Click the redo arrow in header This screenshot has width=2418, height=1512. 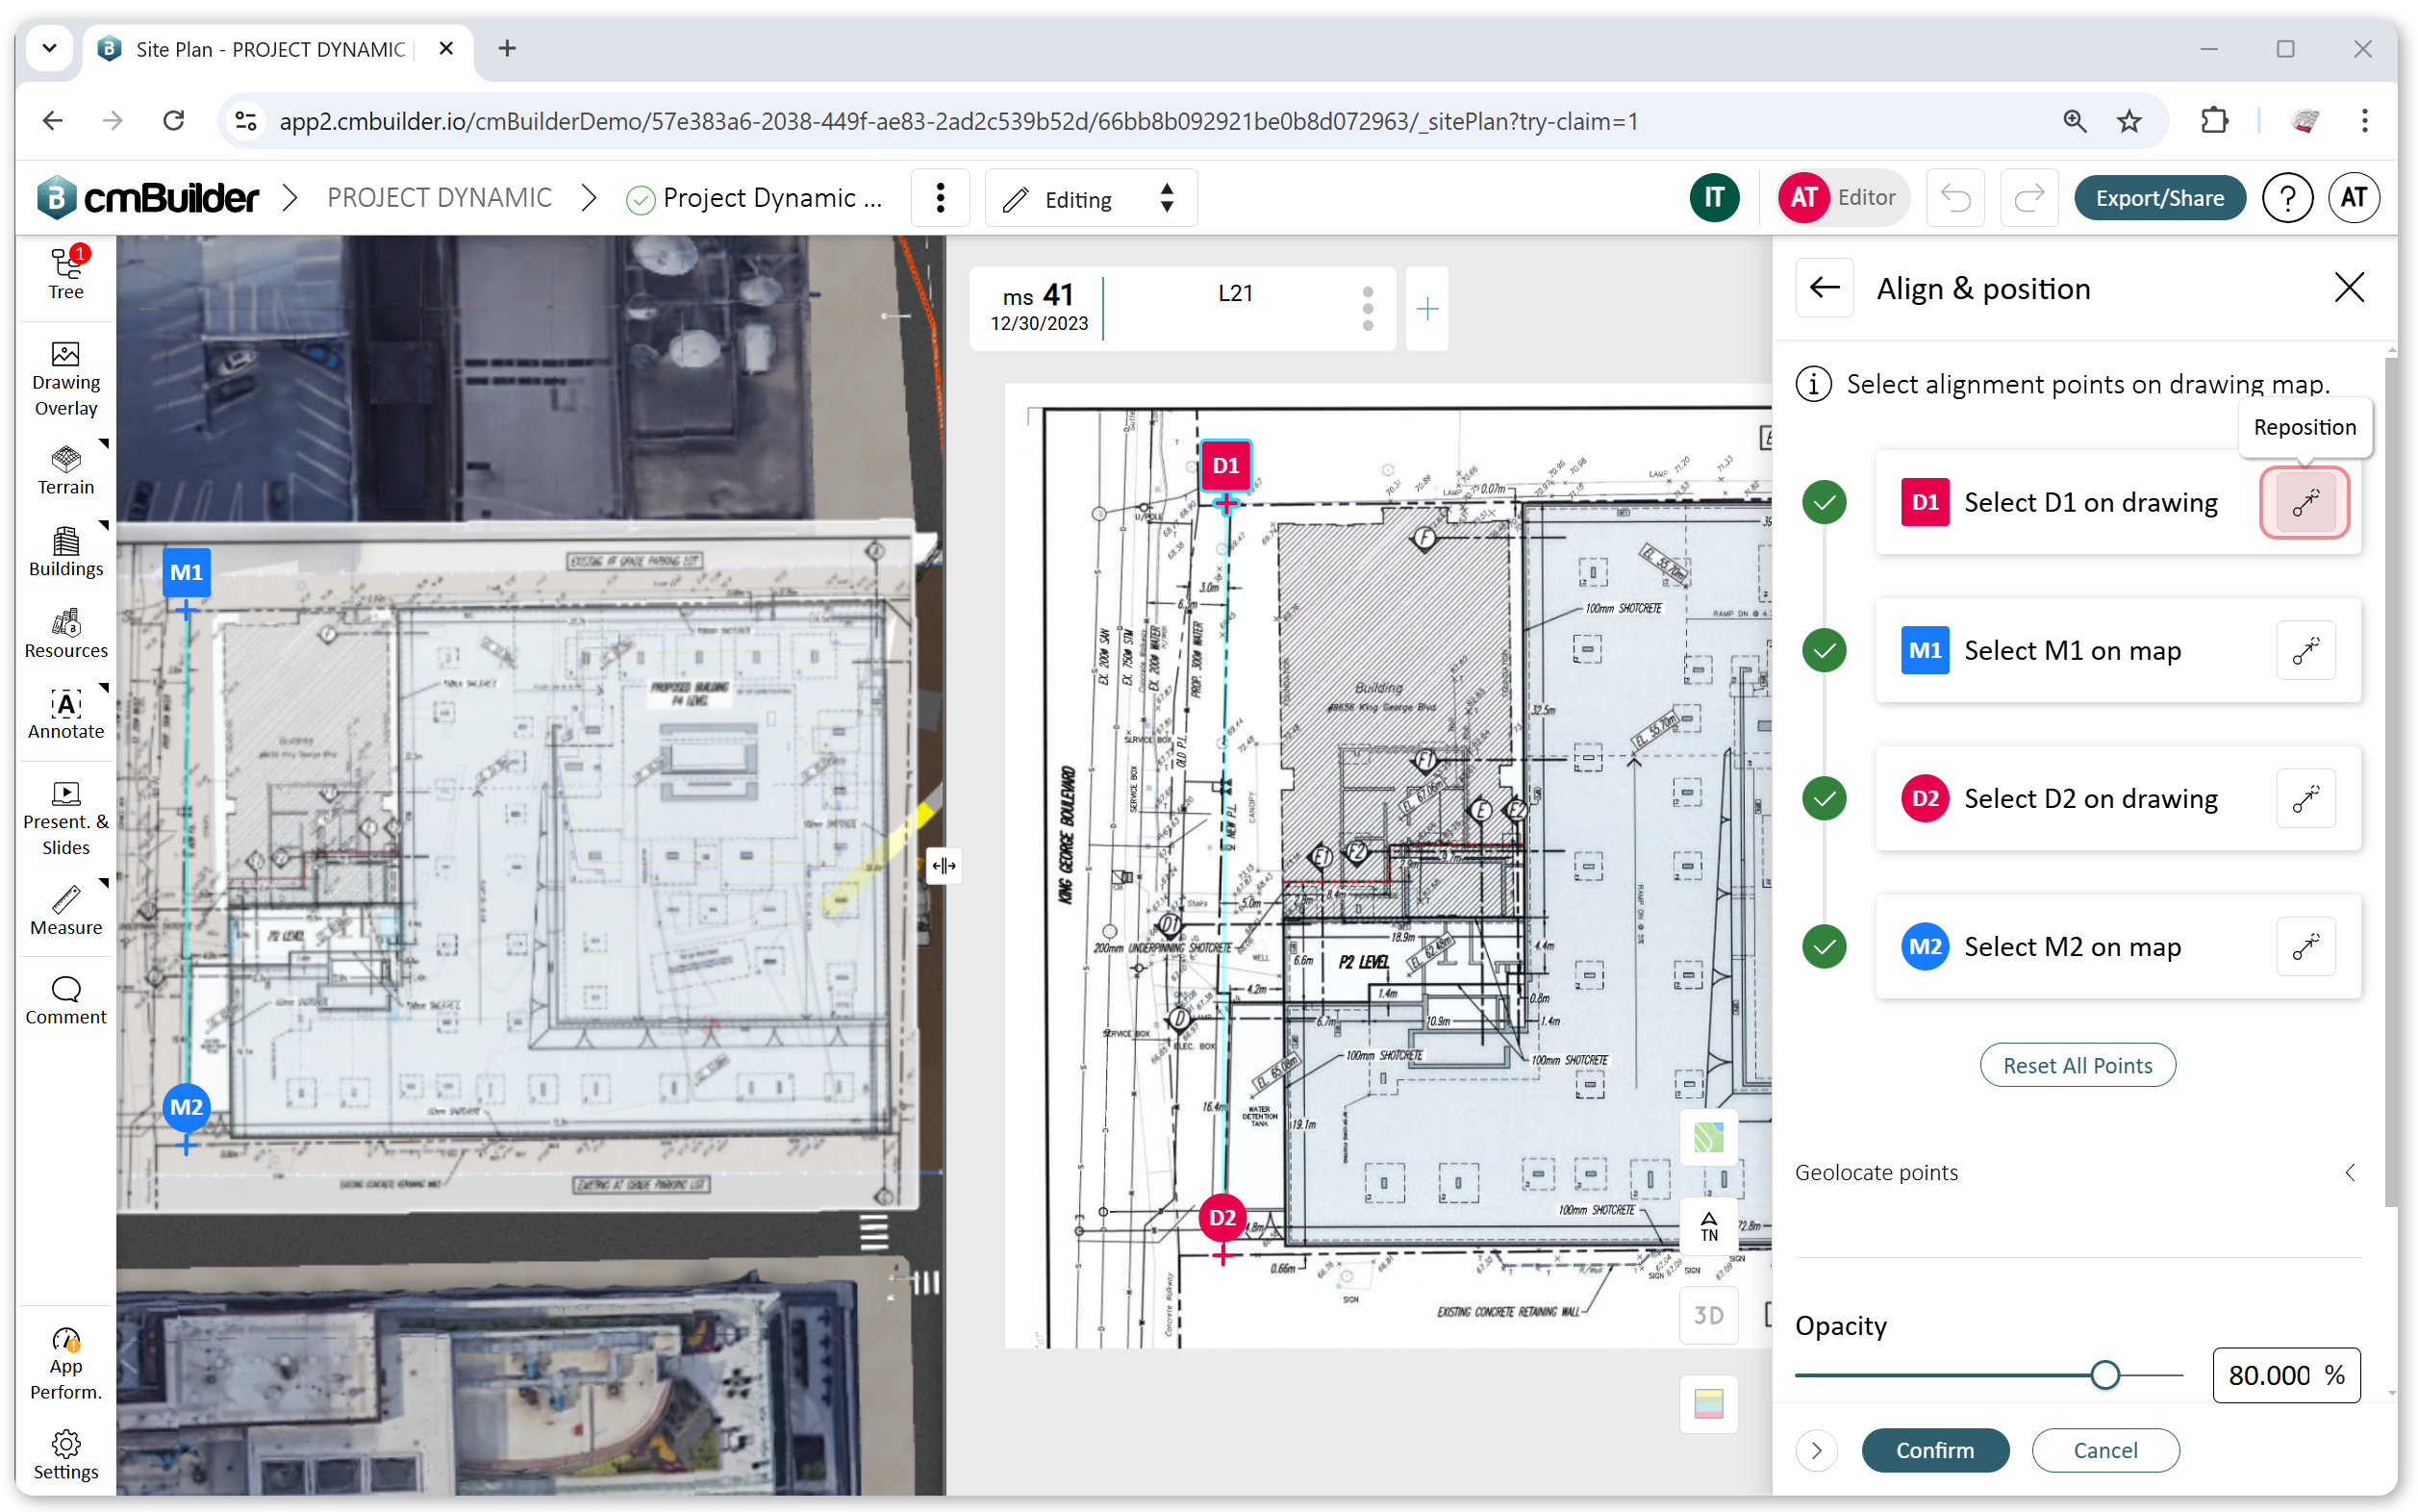[x=2028, y=198]
